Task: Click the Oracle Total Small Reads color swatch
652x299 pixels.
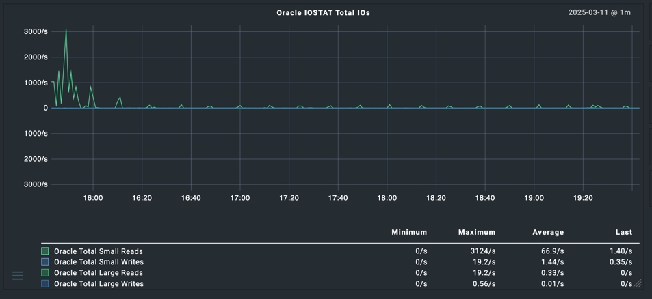Action: point(45,251)
